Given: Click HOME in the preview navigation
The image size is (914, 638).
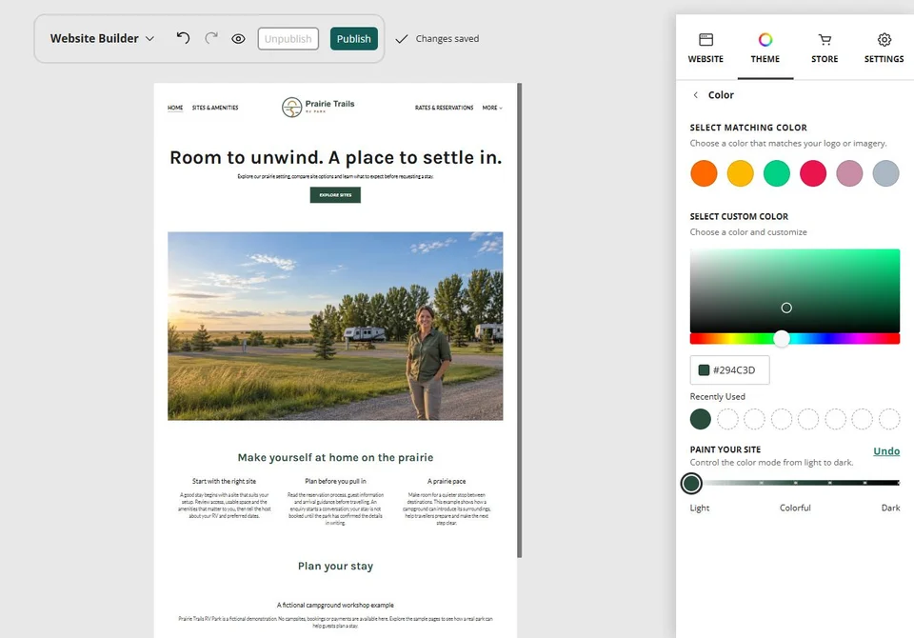Looking at the screenshot, I should [175, 108].
